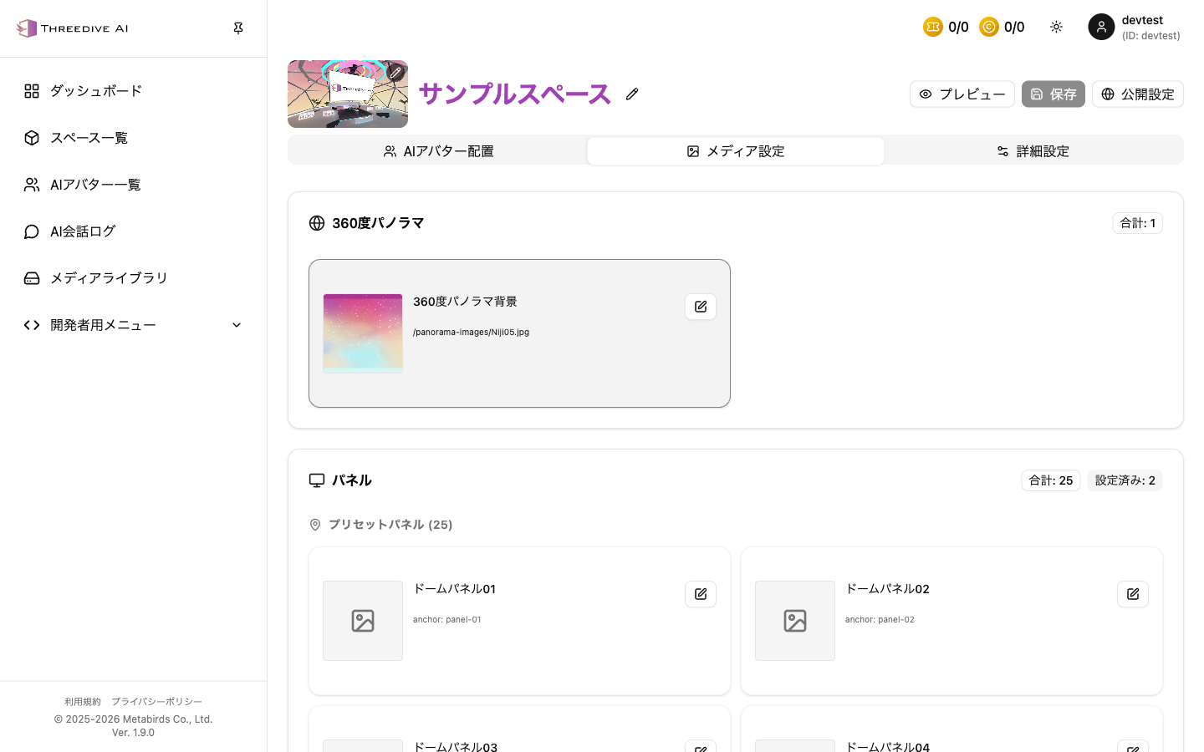Open the 公開設定 button
Screen dimensions: 1204x752
coord(1138,94)
